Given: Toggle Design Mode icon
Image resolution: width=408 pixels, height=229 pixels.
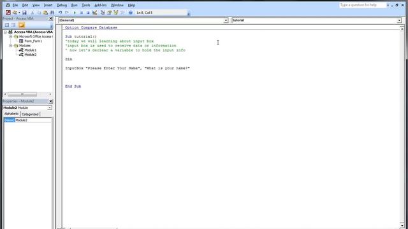Looking at the screenshot, I should click(95, 13).
